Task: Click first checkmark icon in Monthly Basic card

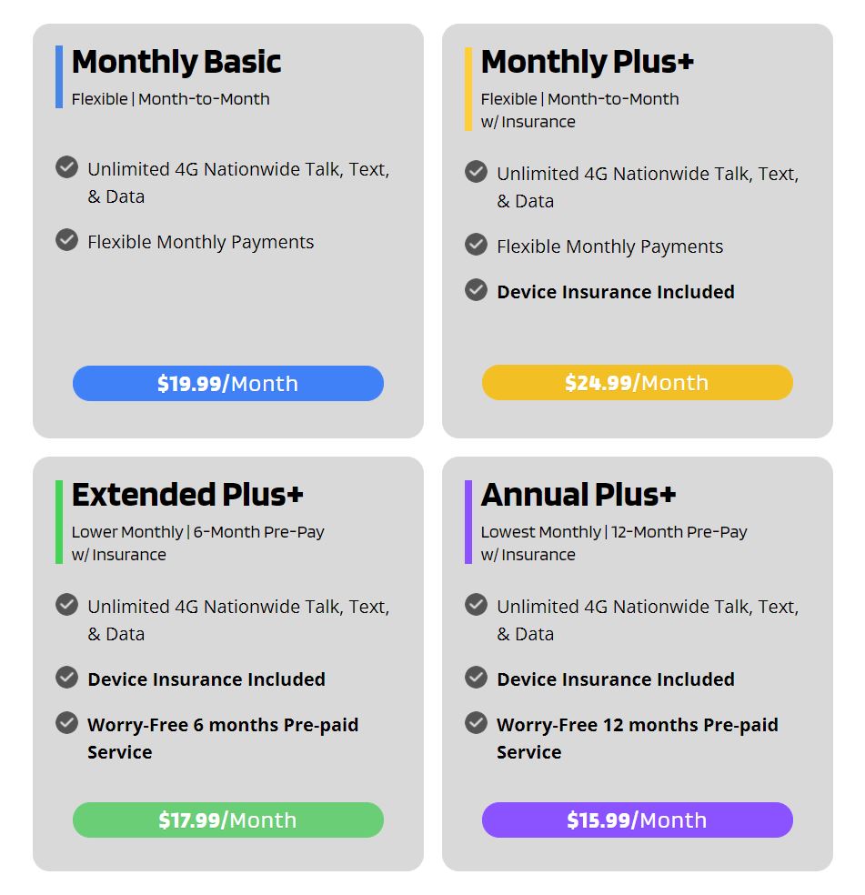Action: coord(66,167)
